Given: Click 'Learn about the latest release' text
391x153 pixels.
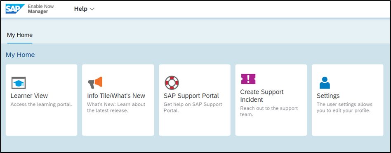Looking at the screenshot, I should [x=116, y=107].
